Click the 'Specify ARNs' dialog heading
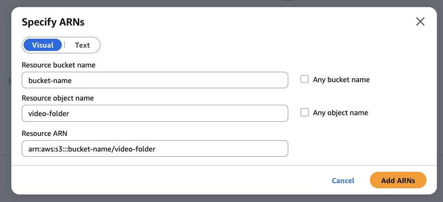The image size is (443, 202). click(x=53, y=22)
